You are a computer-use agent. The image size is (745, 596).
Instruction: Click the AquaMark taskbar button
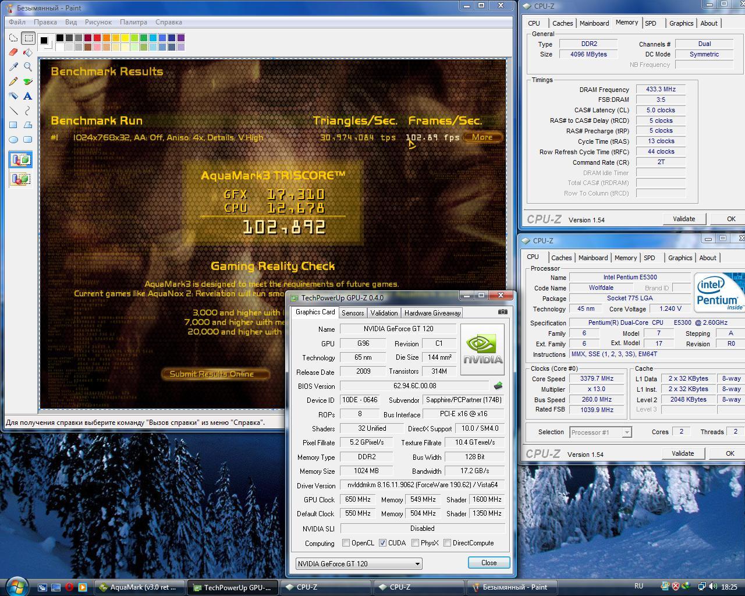140,587
